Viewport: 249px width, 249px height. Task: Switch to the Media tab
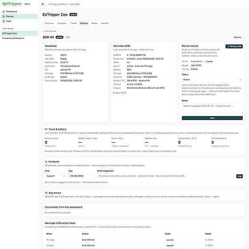coord(94,23)
